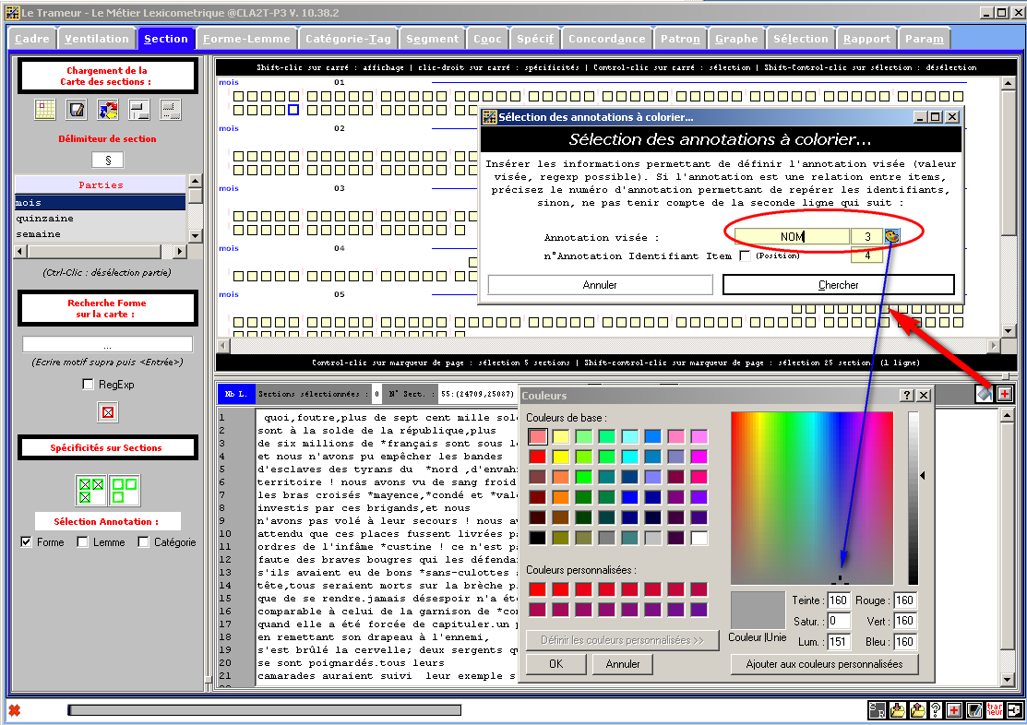
Task: Click the 'Recherche Forme' pattern input field
Action: coord(107,344)
